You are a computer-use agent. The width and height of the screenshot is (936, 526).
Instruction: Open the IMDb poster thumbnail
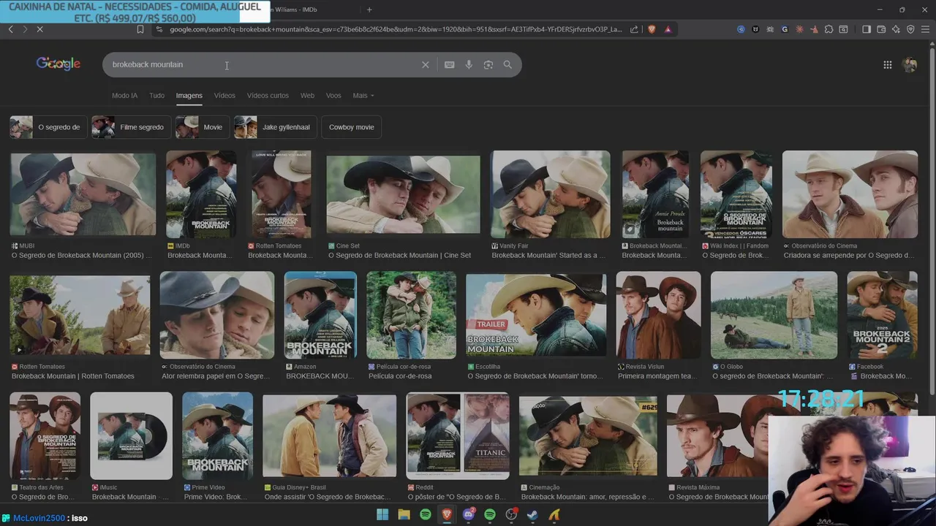pos(201,194)
